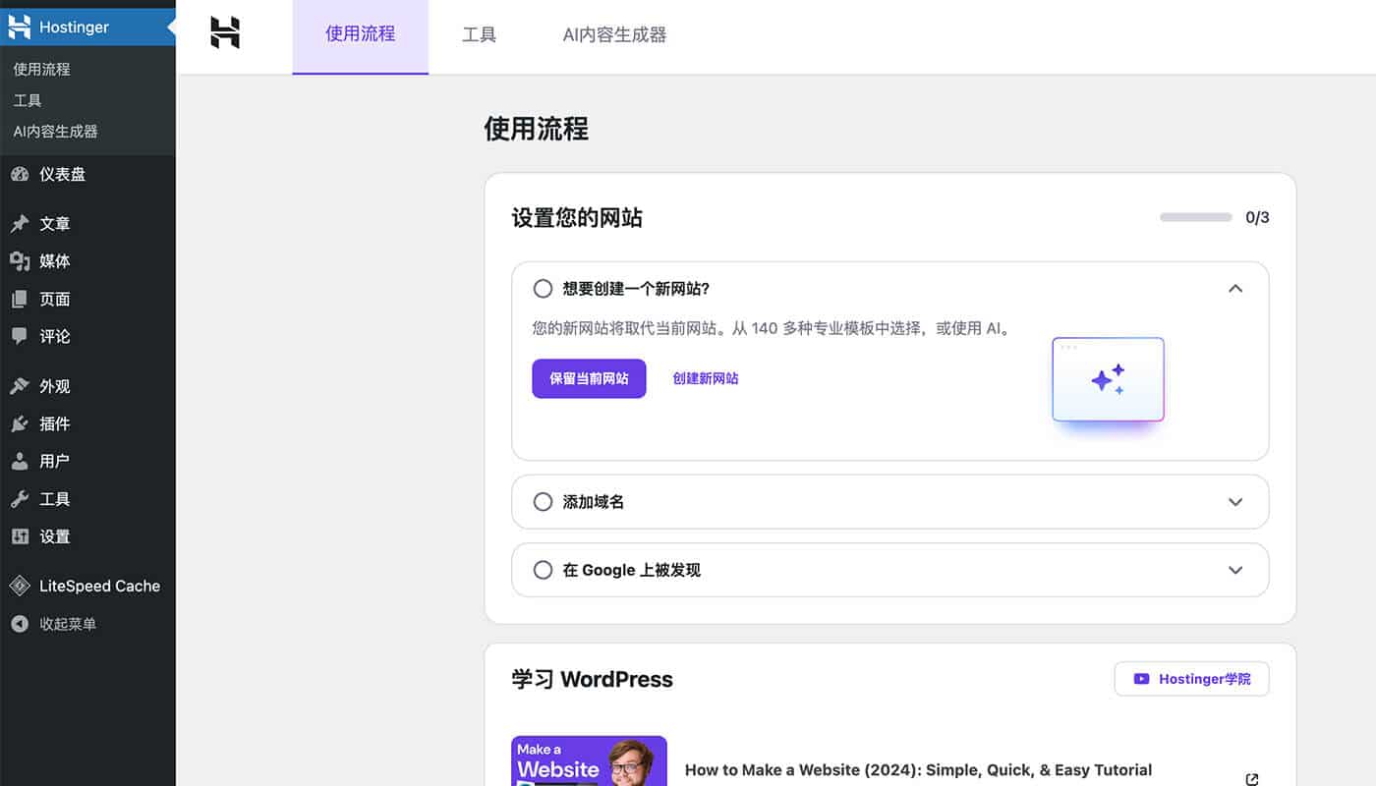The height and width of the screenshot is (786, 1376).
Task: Expand the 在 Google 上被发现 section
Action: 1235,570
